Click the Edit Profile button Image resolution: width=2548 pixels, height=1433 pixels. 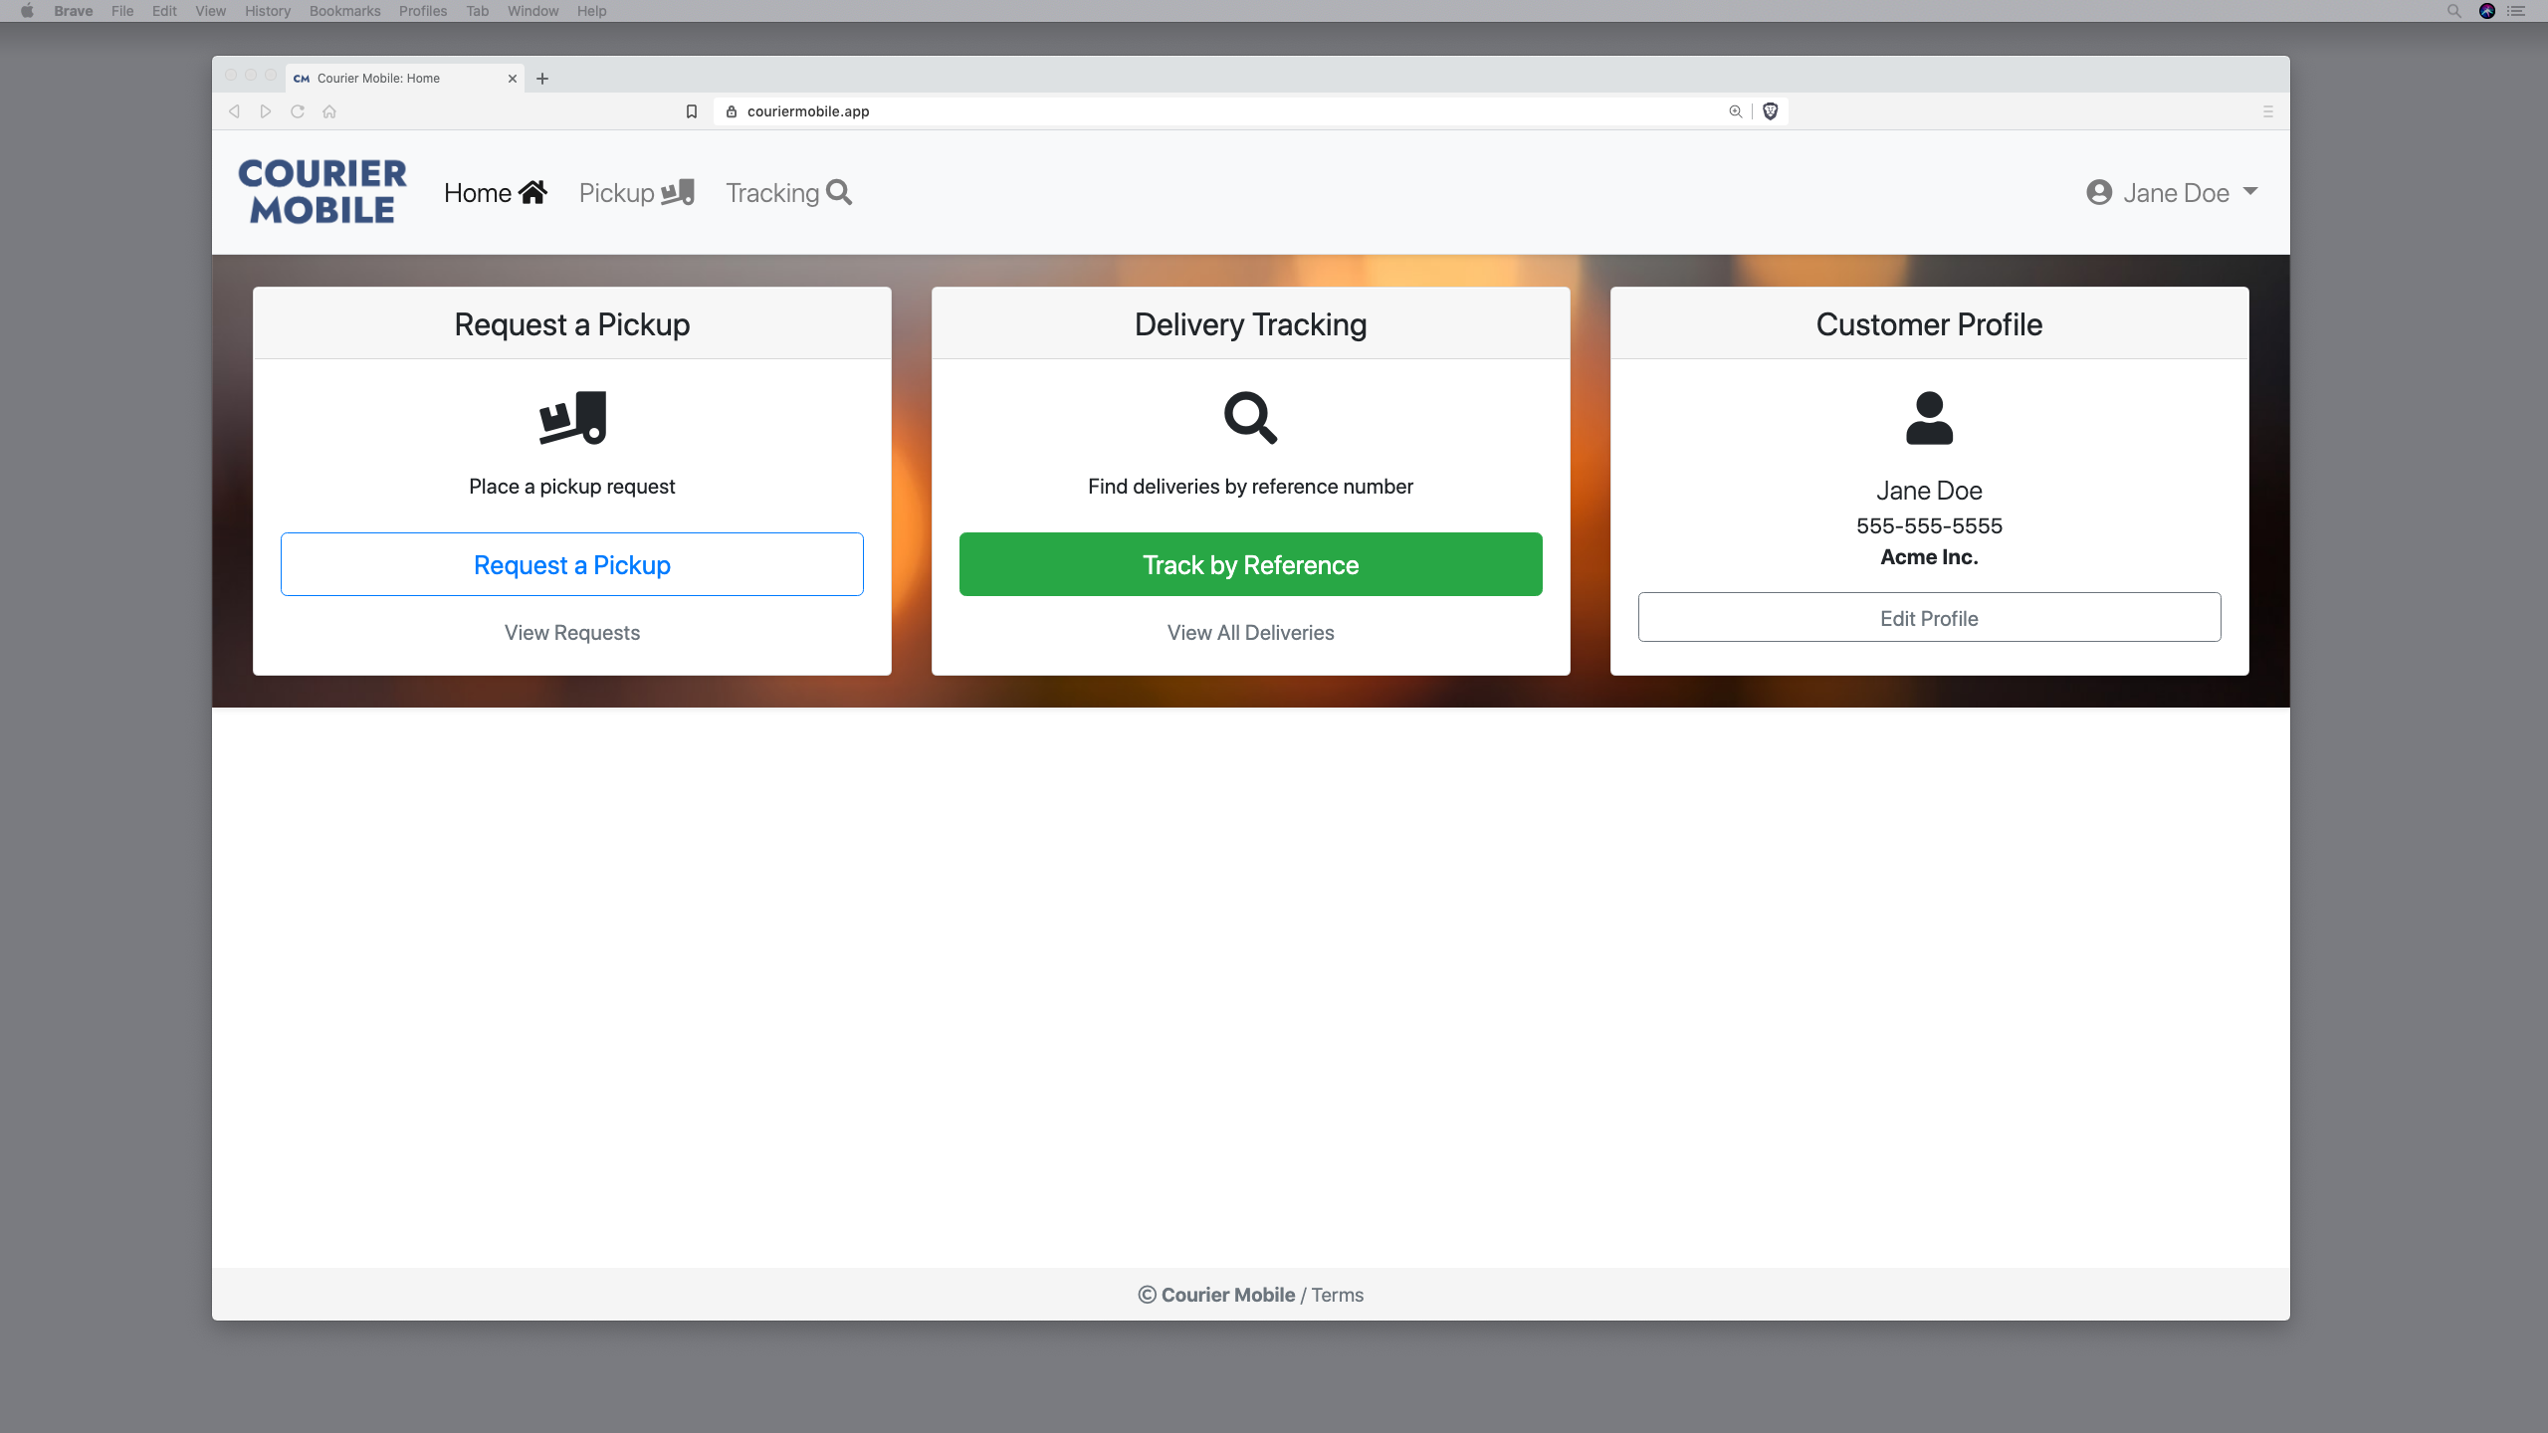(1929, 617)
